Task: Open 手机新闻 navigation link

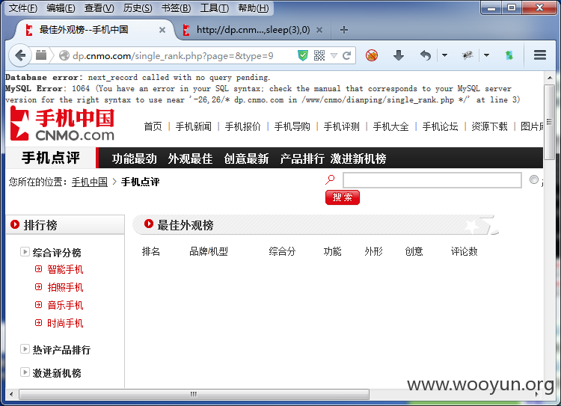Action: click(193, 126)
